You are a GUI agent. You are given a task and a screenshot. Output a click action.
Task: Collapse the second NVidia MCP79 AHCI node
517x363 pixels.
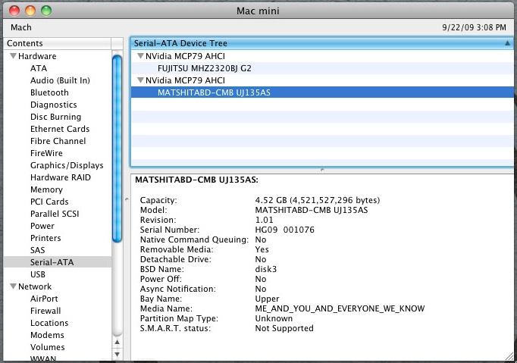[x=140, y=80]
